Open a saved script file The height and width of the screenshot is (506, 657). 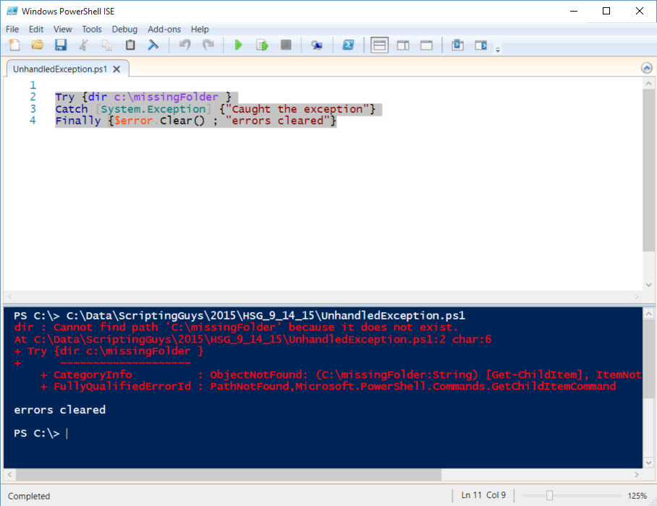click(36, 45)
